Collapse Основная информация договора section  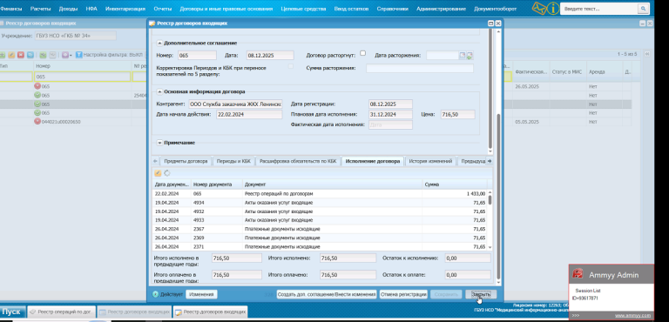click(x=159, y=91)
